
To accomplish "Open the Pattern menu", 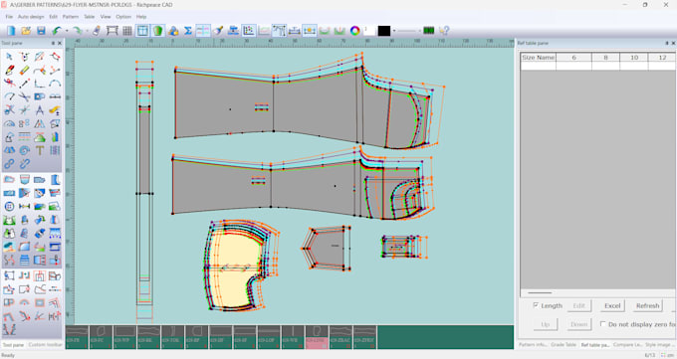I will click(71, 16).
